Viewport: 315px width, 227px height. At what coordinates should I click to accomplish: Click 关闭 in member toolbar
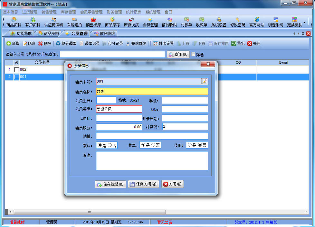pyautogui.click(x=254, y=43)
